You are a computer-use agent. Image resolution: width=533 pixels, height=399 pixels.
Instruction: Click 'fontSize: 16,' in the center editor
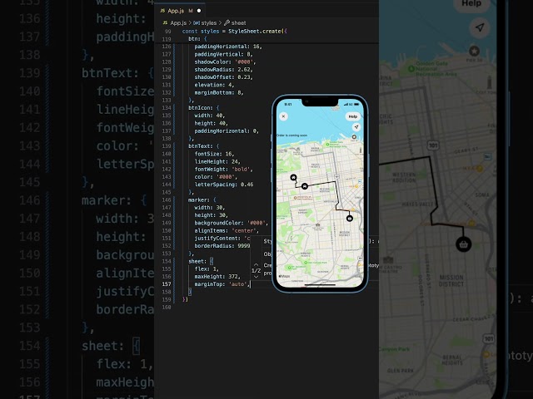214,154
